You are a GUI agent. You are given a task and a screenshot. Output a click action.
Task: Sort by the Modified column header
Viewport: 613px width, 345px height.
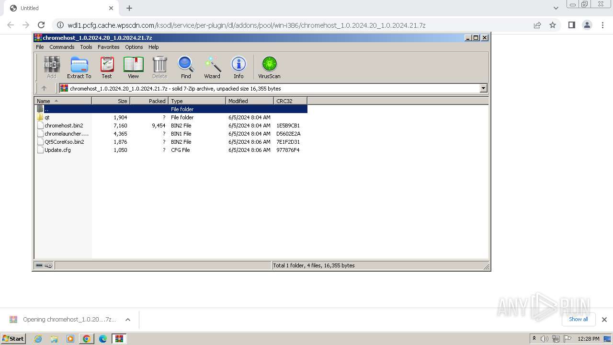tap(250, 101)
